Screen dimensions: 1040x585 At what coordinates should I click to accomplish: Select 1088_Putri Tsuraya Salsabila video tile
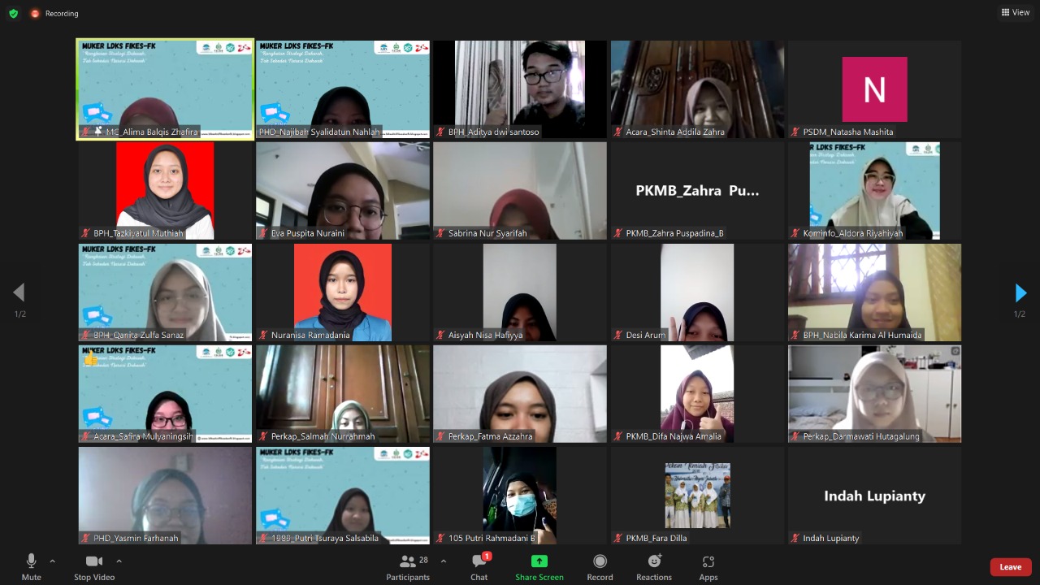(343, 496)
